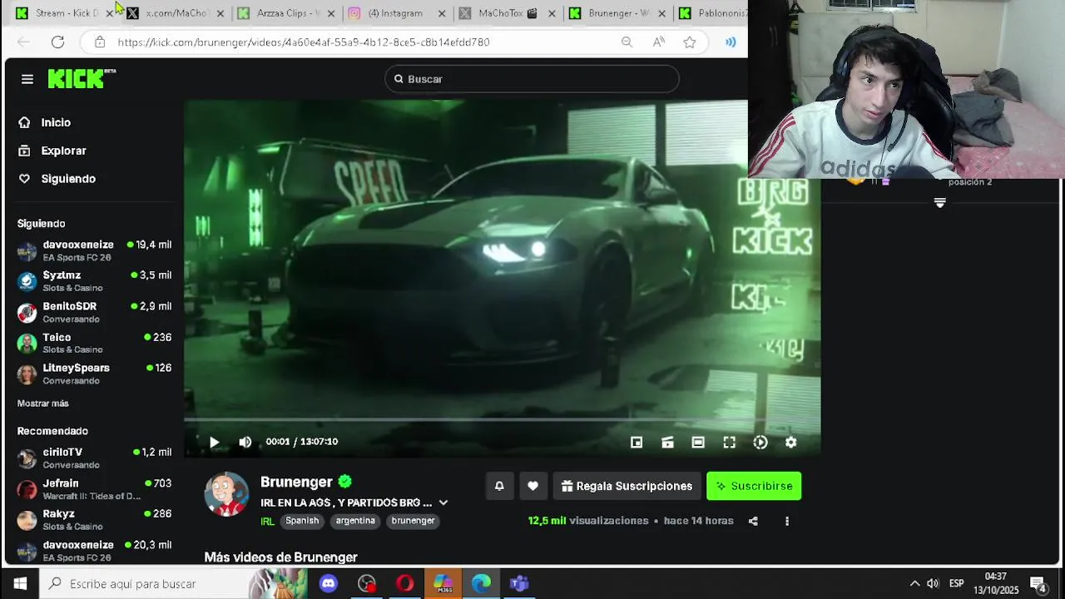The image size is (1065, 599).
Task: Go to Inicio in the sidebar
Action: click(x=47, y=122)
